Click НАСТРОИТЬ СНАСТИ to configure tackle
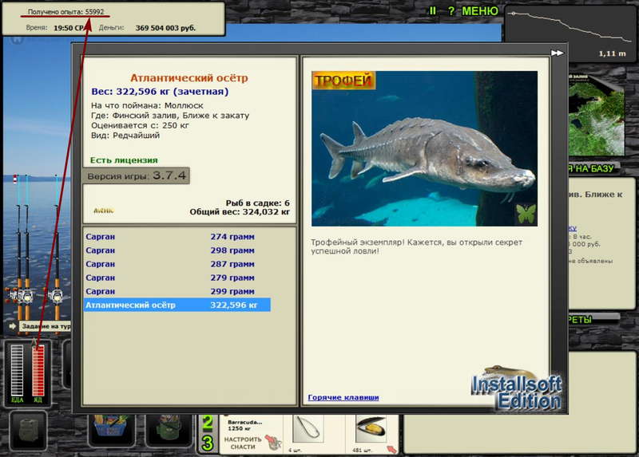 [243, 443]
